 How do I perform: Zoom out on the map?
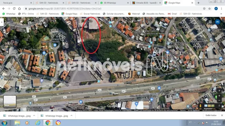[219, 100]
